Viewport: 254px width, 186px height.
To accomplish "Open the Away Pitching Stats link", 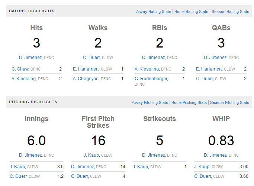I will point(150,102).
